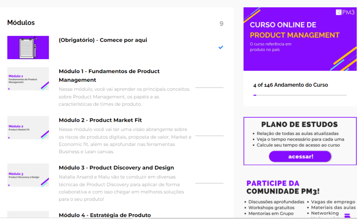Click 'Workshops gratuitos' bullet
The width and height of the screenshot is (357, 219).
coord(271,208)
